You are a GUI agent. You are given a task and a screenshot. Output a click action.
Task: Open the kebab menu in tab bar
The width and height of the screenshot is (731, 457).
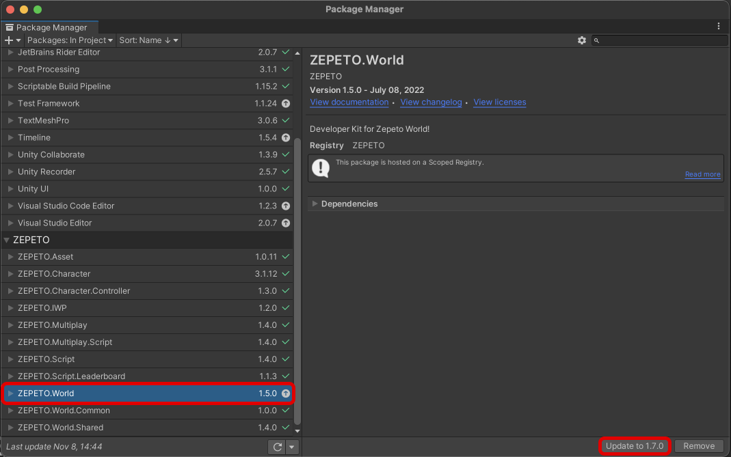tap(718, 27)
